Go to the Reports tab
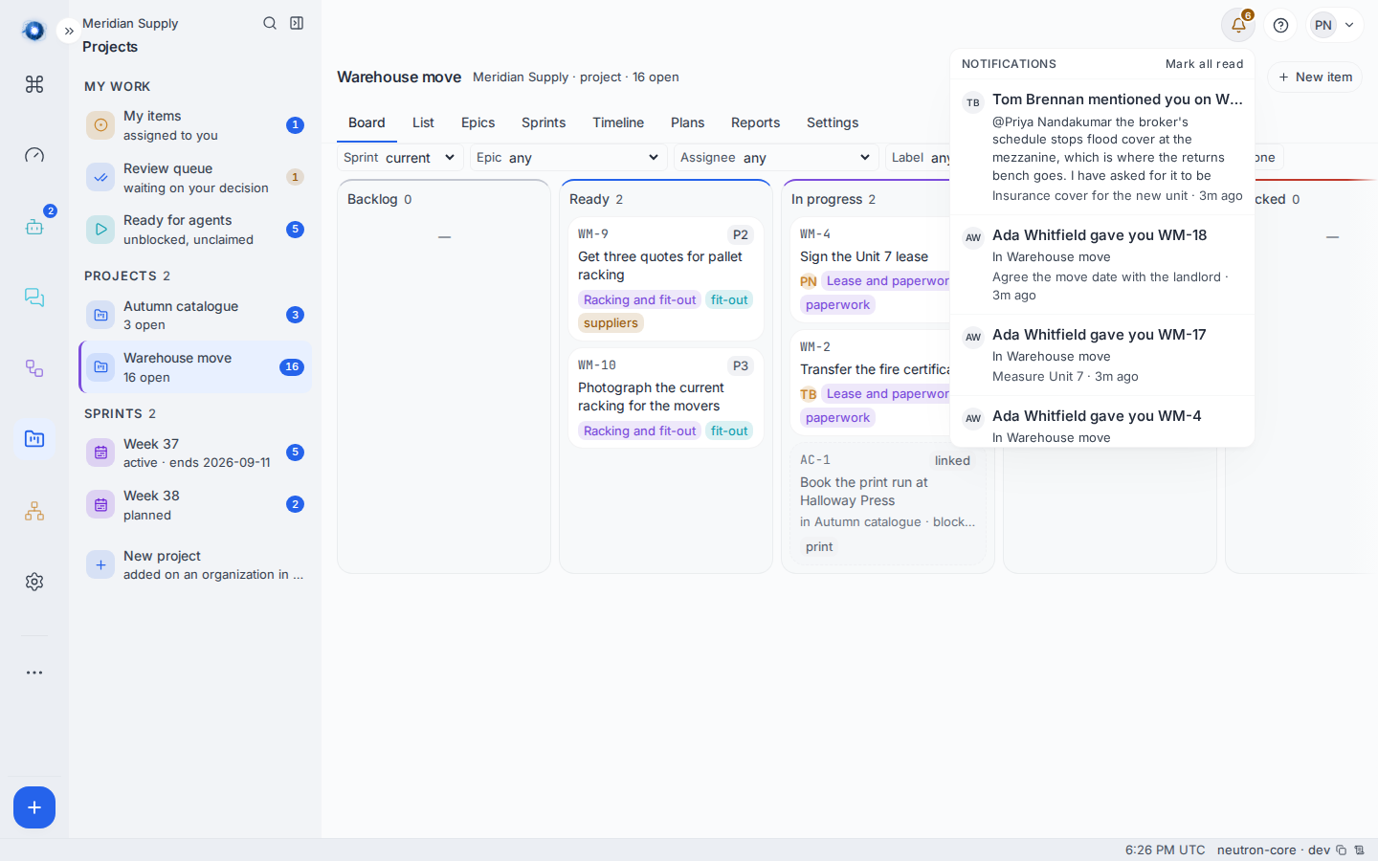 point(756,122)
